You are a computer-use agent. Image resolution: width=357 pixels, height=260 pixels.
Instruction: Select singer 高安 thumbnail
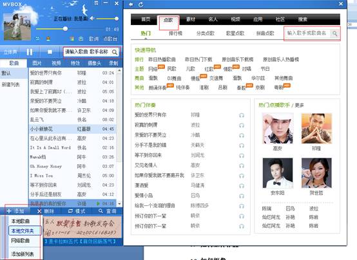click(278, 129)
